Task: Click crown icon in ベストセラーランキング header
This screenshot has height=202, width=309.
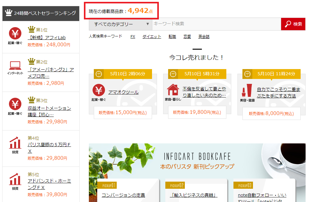Action: tap(8, 13)
